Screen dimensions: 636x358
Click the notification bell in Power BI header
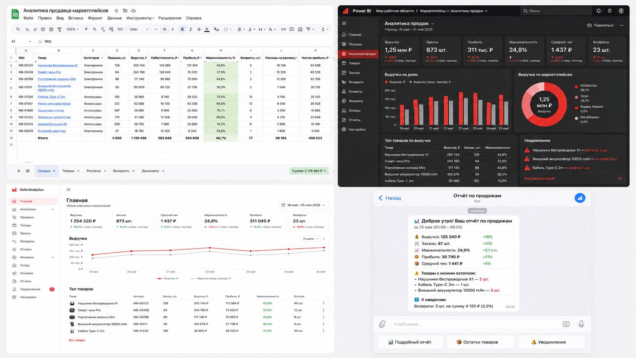click(x=598, y=11)
